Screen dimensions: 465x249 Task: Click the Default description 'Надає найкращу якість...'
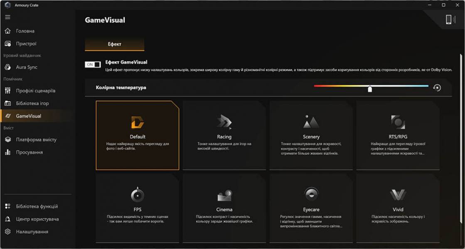137,146
